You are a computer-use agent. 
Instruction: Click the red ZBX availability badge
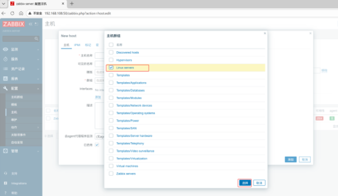click(x=320, y=118)
